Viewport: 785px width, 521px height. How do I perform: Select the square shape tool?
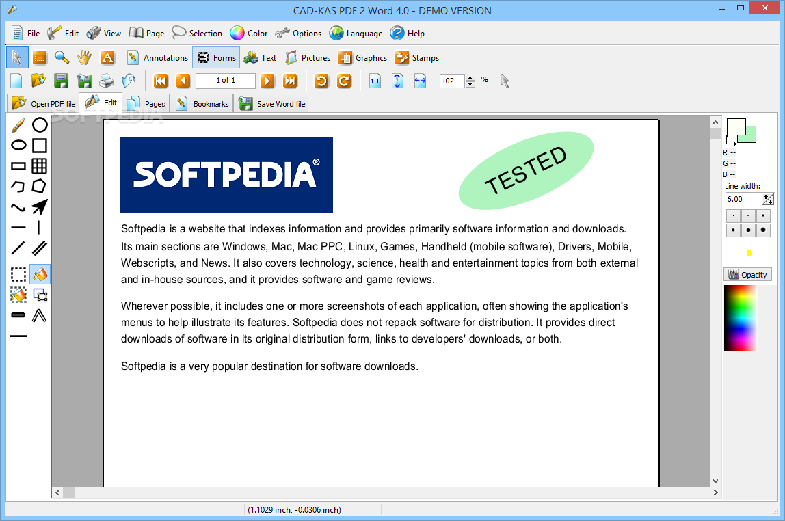pyautogui.click(x=40, y=145)
